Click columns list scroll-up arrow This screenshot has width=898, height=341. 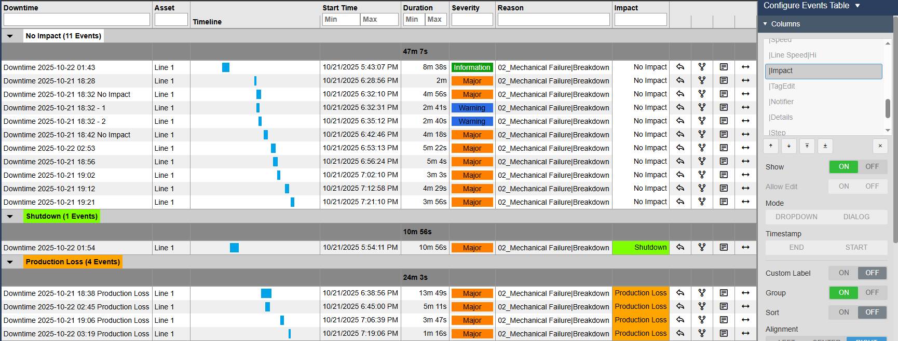[888, 43]
